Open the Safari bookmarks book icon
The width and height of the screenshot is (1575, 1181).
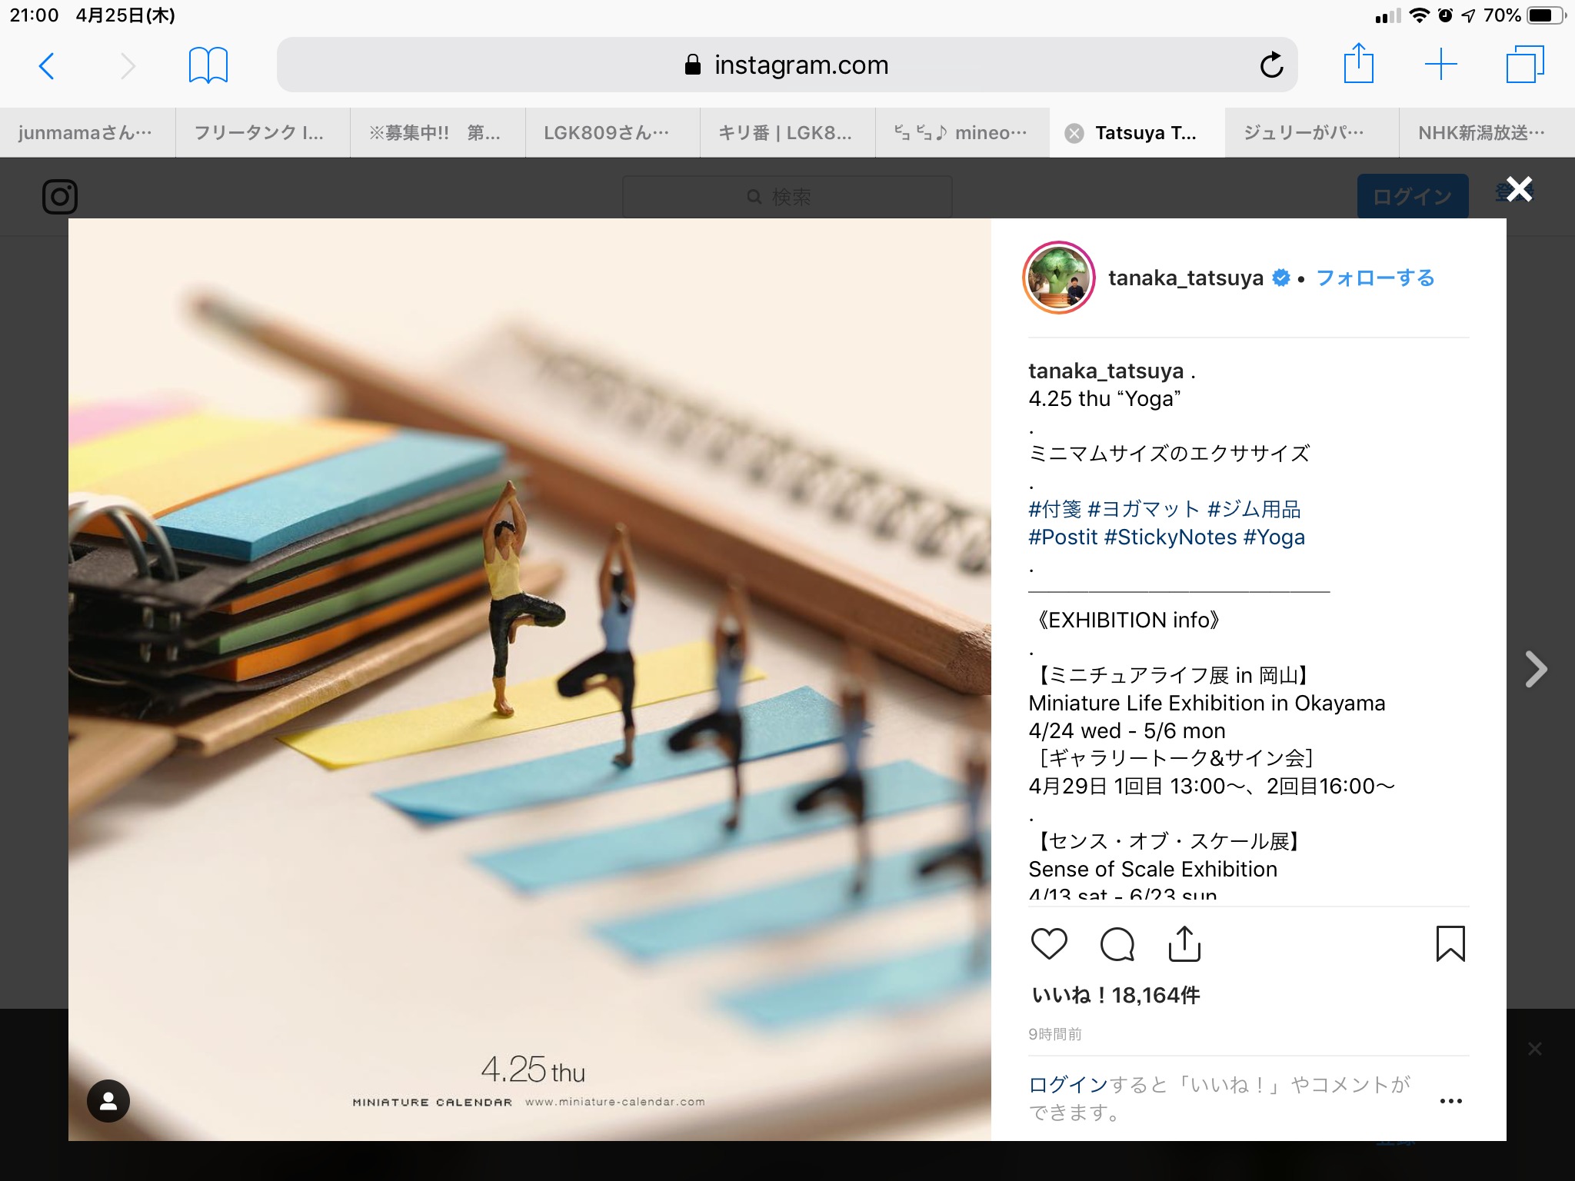point(208,65)
